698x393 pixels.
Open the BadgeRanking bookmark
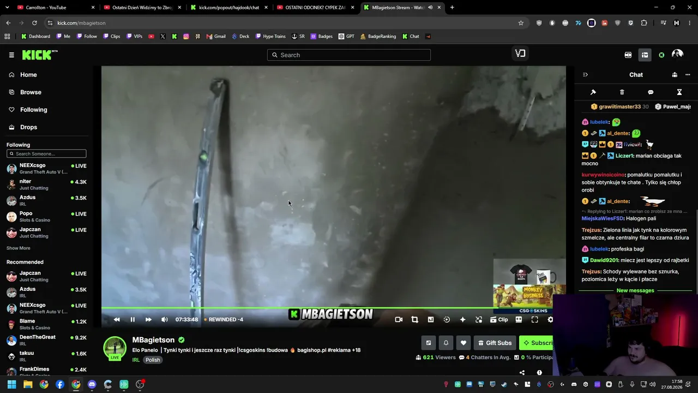point(378,37)
